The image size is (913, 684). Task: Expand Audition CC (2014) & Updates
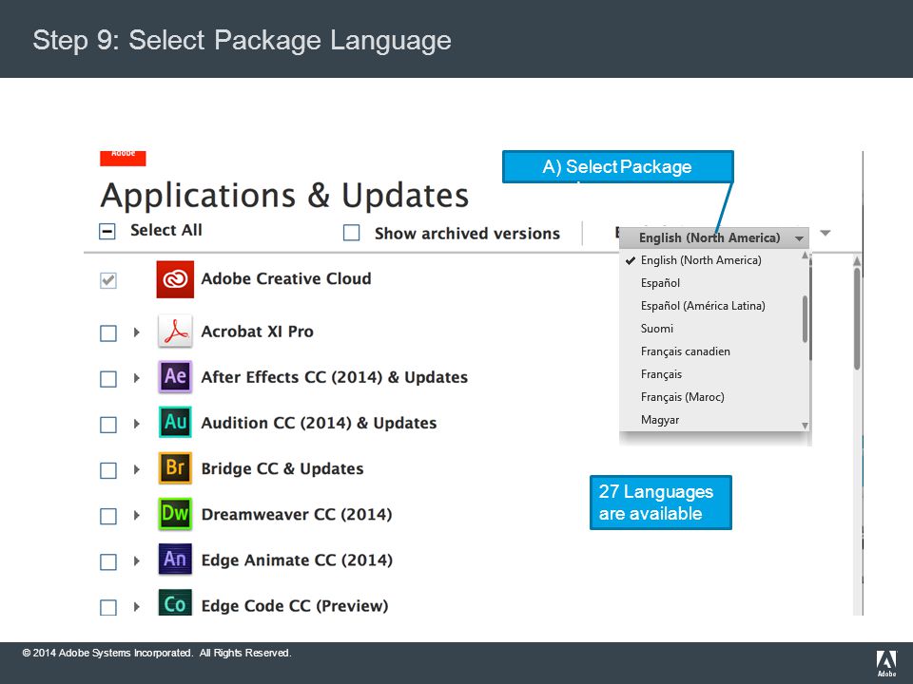coord(136,424)
